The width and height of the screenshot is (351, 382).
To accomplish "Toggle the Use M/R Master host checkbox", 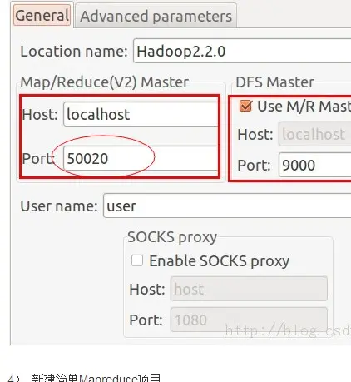I will click(x=245, y=106).
